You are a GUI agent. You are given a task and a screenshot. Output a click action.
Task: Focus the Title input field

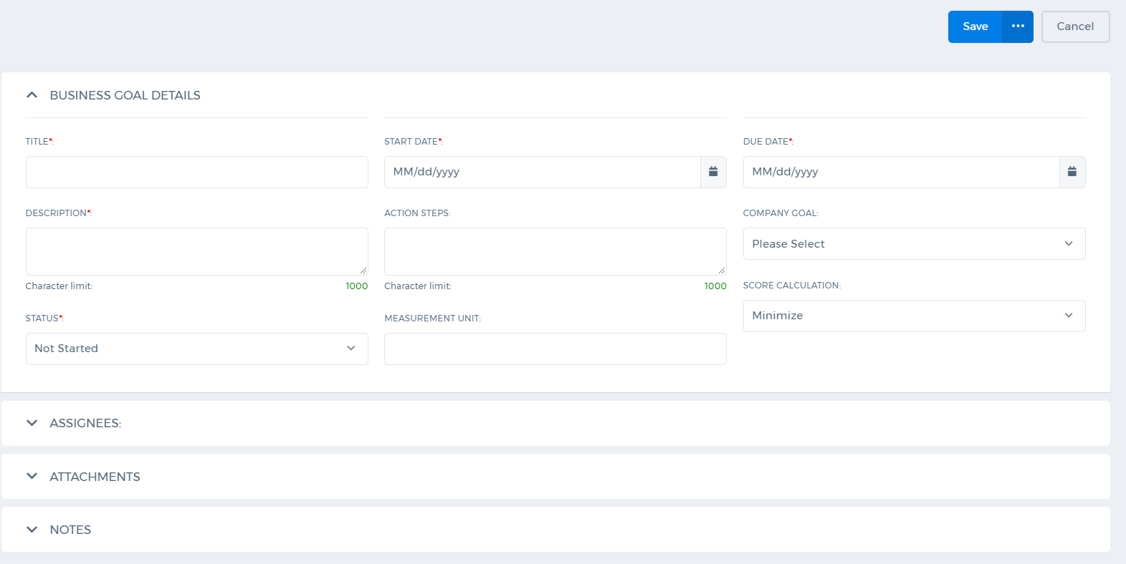(197, 172)
